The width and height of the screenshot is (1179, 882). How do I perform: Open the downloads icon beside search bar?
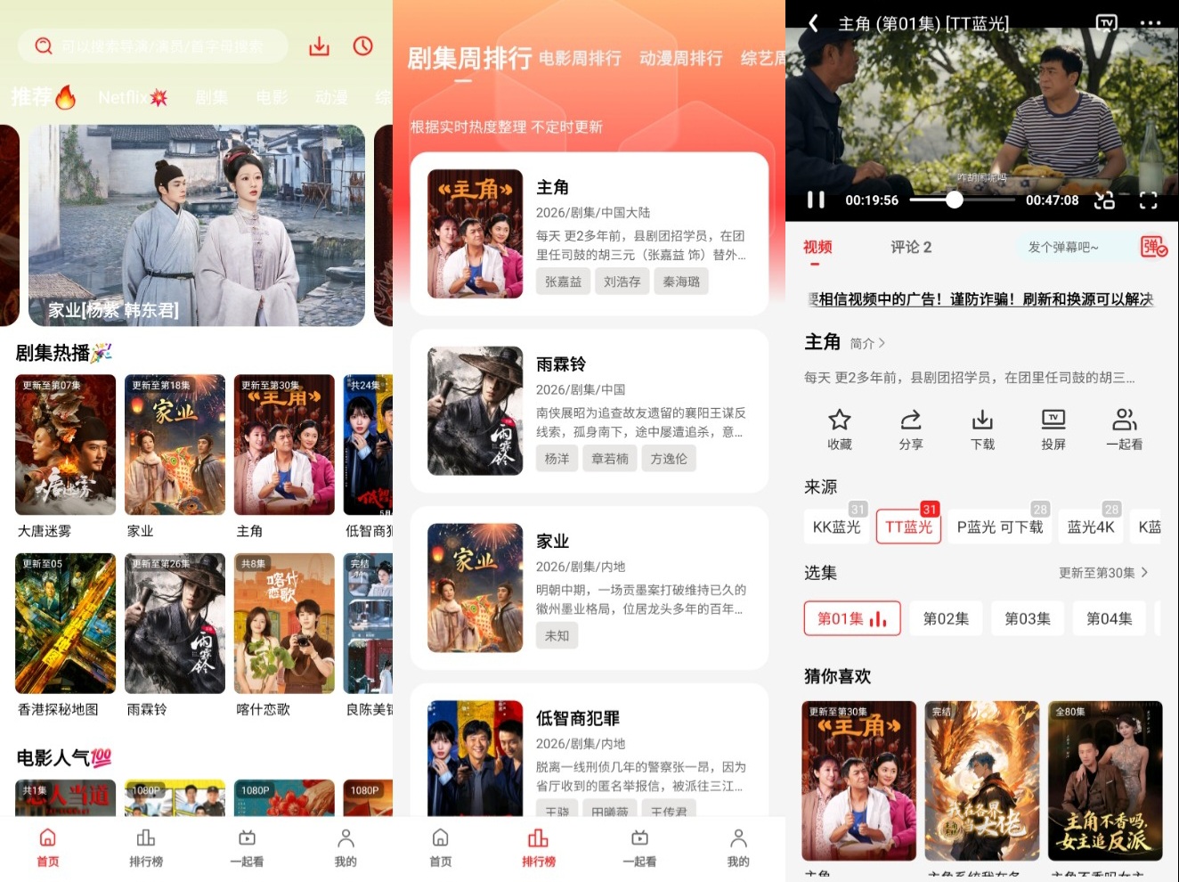tap(319, 46)
